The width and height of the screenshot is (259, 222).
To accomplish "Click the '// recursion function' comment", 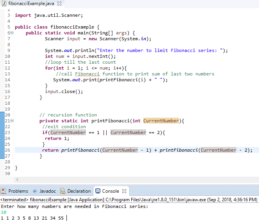I will pyautogui.click(x=68, y=115).
